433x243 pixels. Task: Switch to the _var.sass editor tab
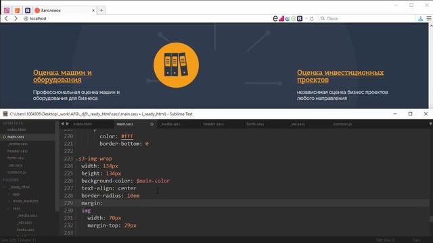[x=298, y=124]
